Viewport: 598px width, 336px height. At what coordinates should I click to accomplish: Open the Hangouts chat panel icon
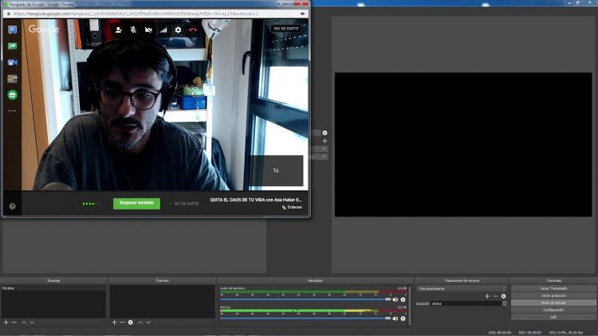point(12,29)
